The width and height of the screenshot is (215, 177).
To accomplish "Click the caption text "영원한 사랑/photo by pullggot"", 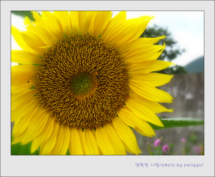I will coord(169,165).
